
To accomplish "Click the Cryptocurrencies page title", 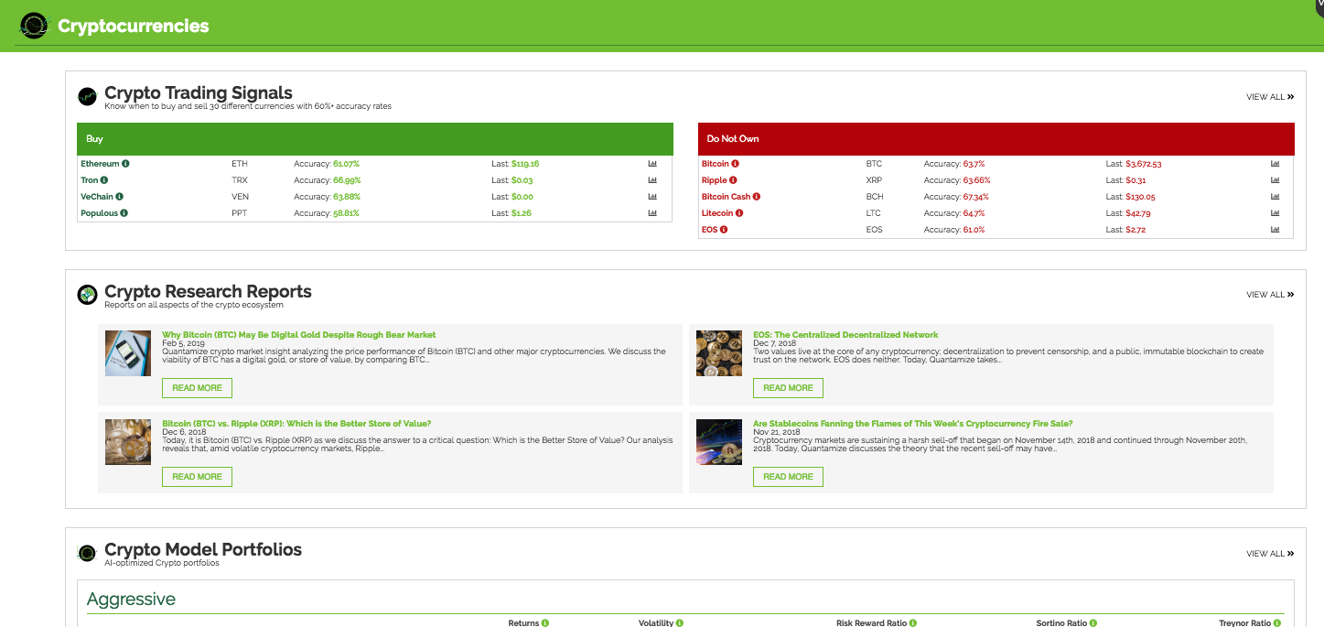I will click(134, 27).
